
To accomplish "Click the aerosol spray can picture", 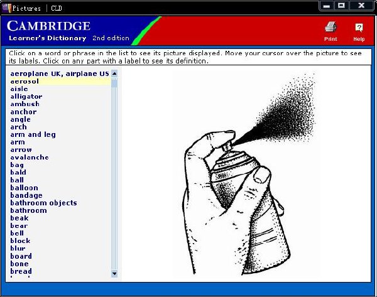I will pyautogui.click(x=245, y=174).
